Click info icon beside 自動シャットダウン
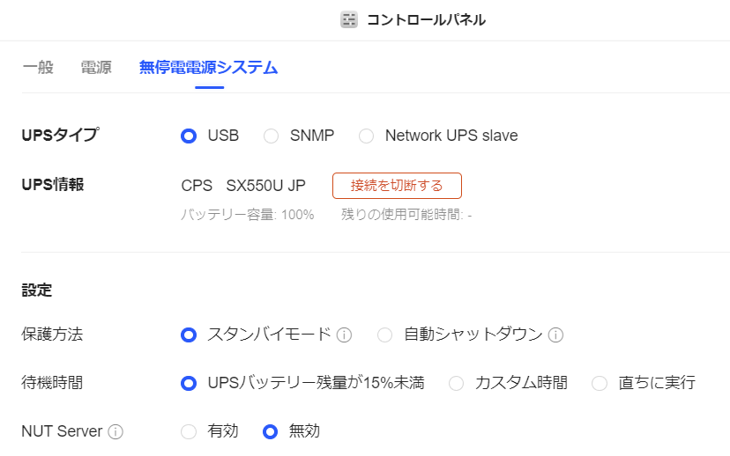 click(555, 335)
